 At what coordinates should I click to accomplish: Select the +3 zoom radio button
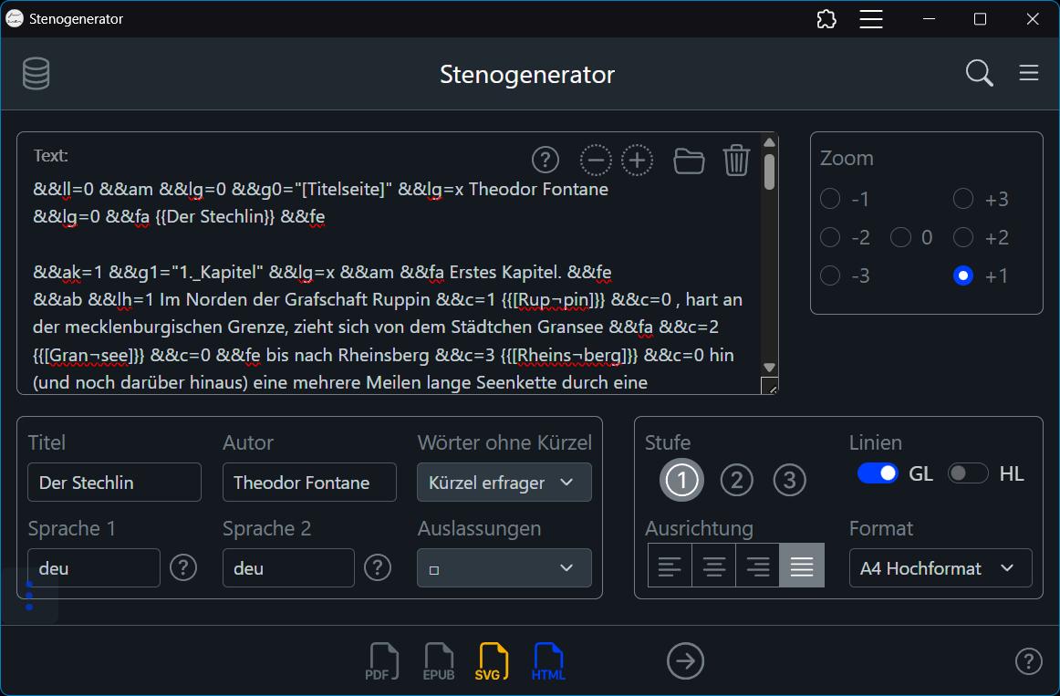point(962,198)
